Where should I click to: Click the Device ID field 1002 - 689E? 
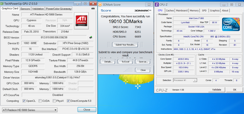point(30,43)
